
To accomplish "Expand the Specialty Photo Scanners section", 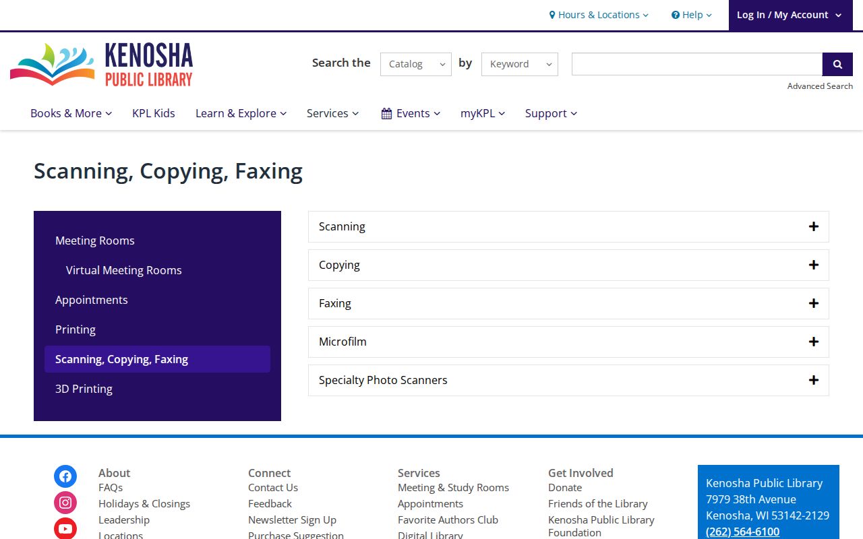I will point(568,380).
